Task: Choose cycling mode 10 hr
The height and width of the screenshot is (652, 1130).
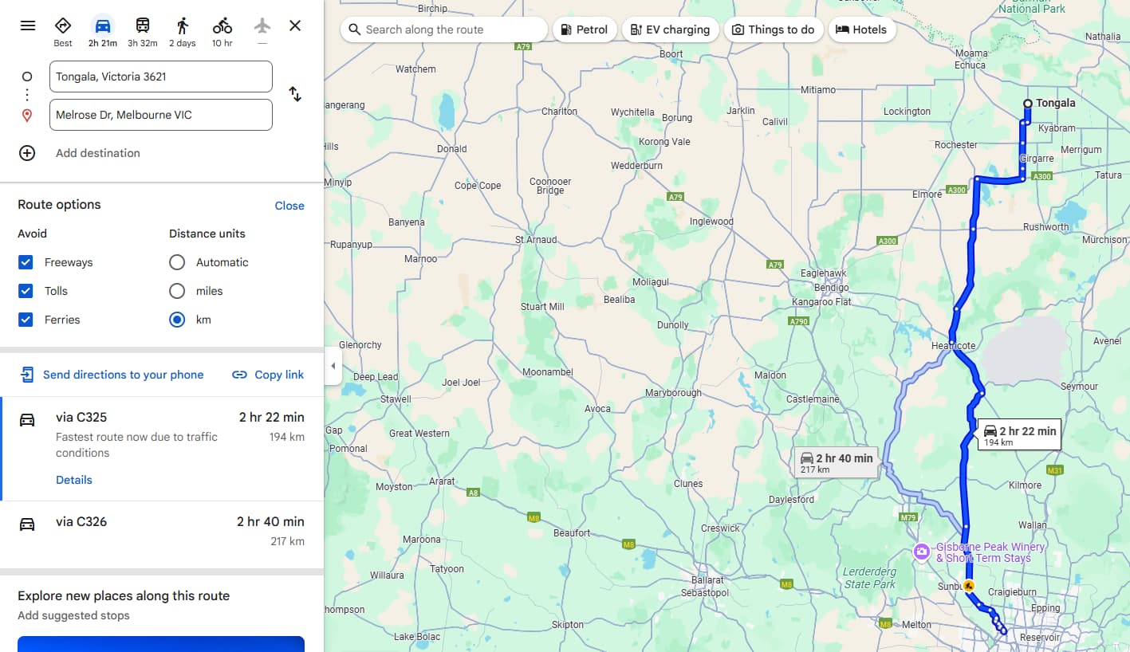Action: pos(222,32)
